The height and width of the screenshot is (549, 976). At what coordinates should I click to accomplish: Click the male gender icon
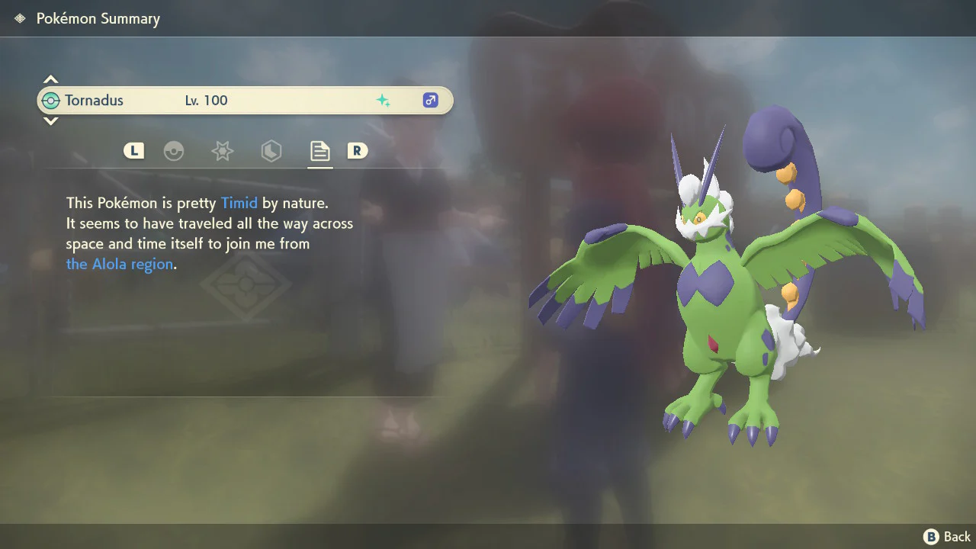(x=431, y=100)
